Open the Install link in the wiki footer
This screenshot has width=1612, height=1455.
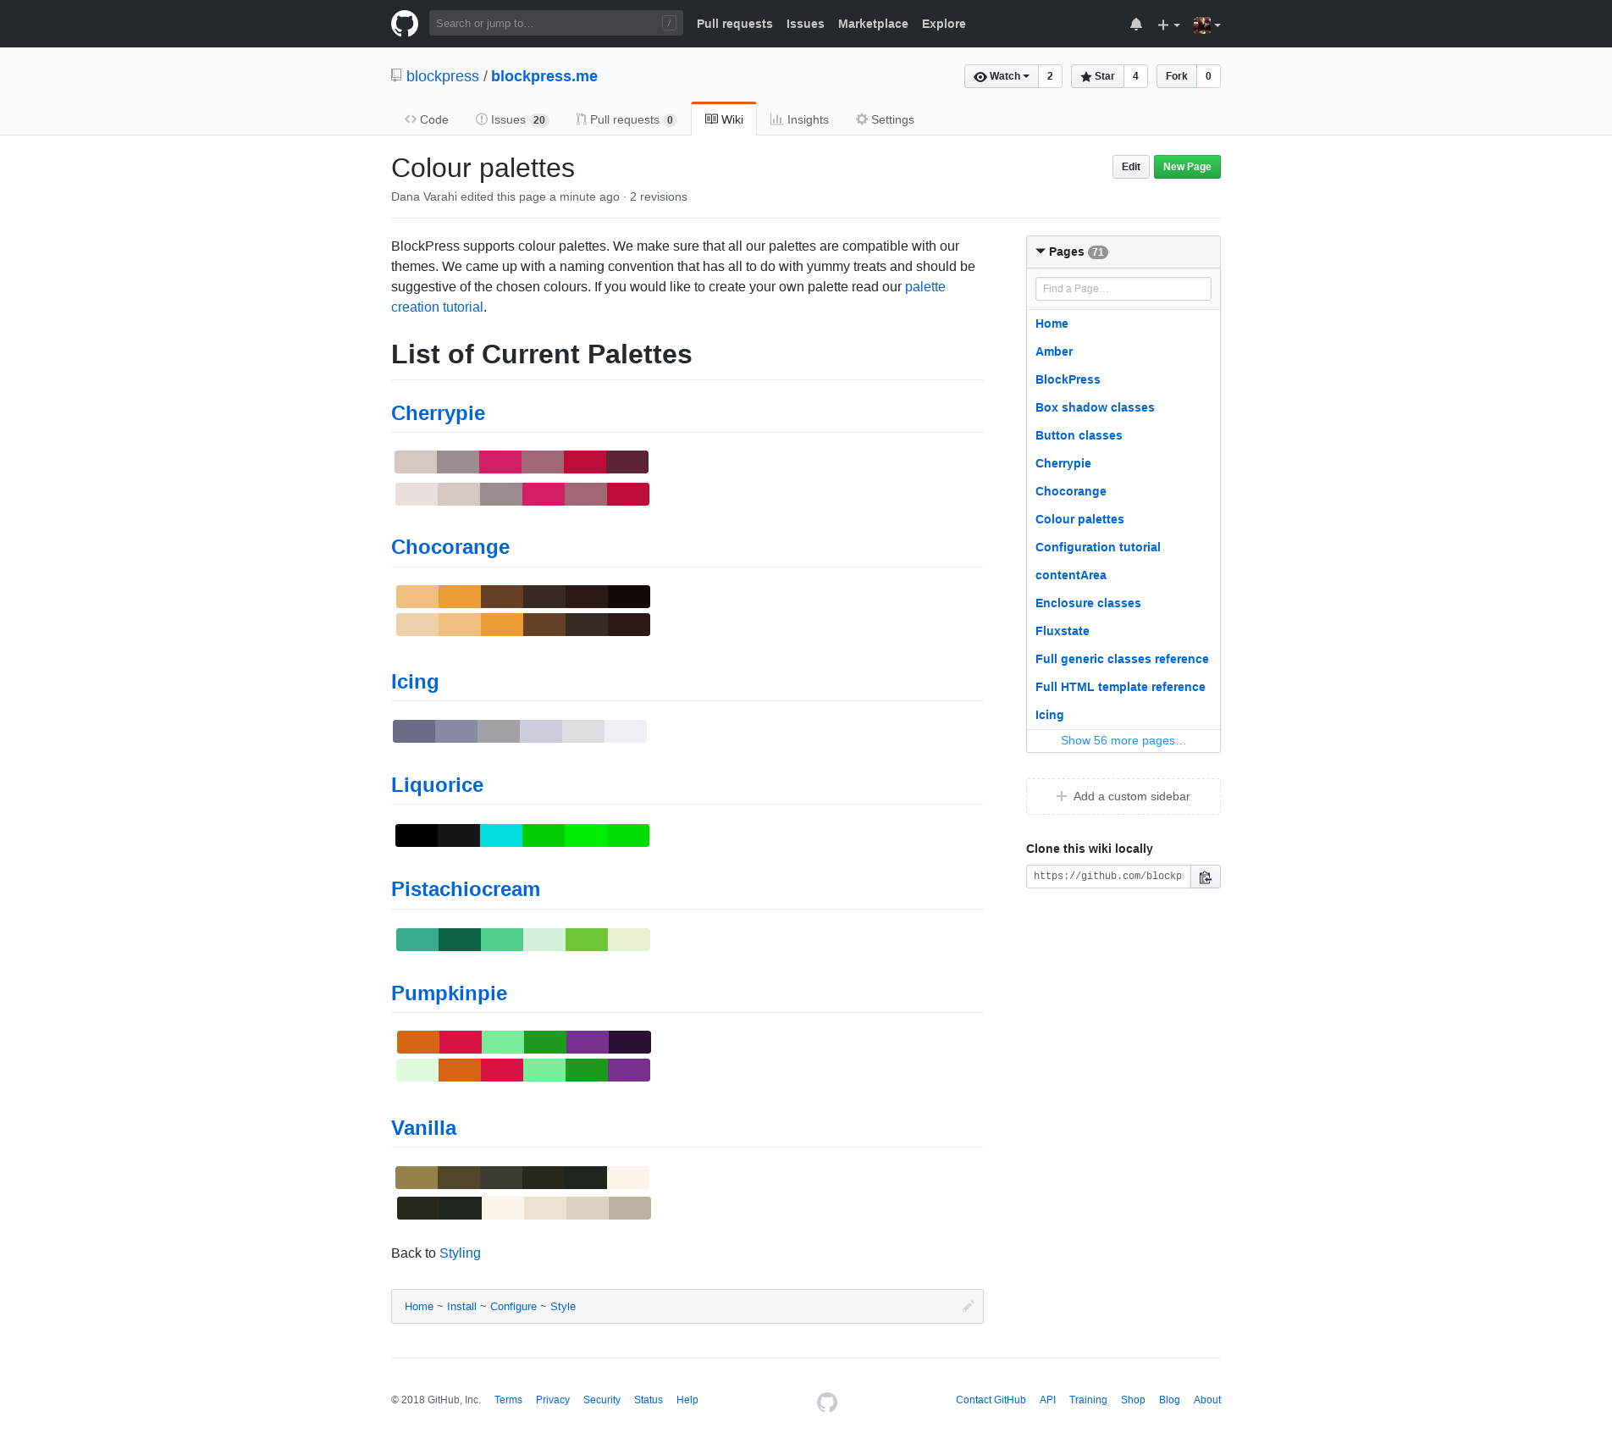coord(461,1307)
